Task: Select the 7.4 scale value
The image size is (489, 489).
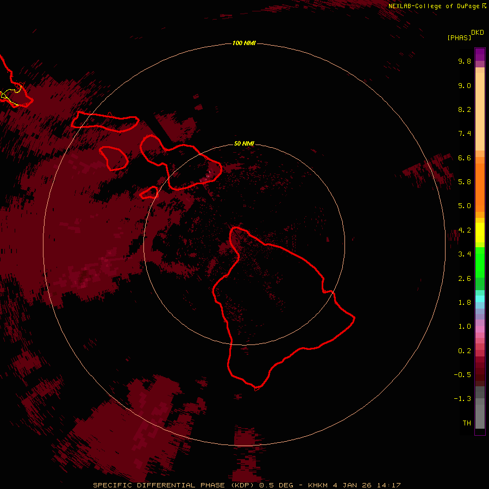Action: 465,134
